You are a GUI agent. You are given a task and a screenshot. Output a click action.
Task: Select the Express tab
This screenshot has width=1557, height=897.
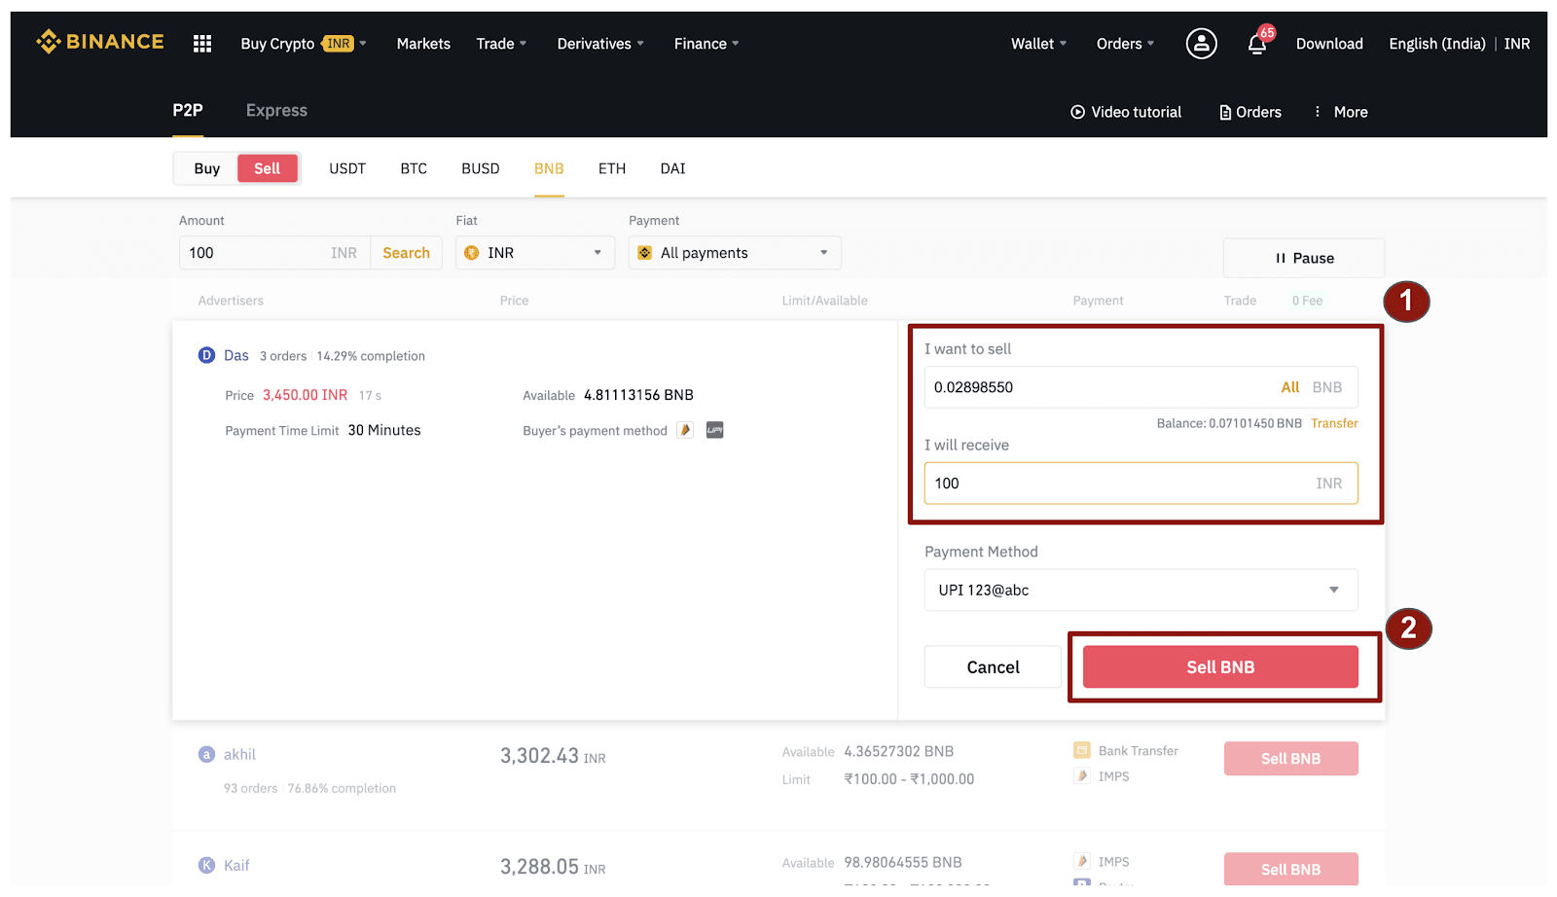276,111
